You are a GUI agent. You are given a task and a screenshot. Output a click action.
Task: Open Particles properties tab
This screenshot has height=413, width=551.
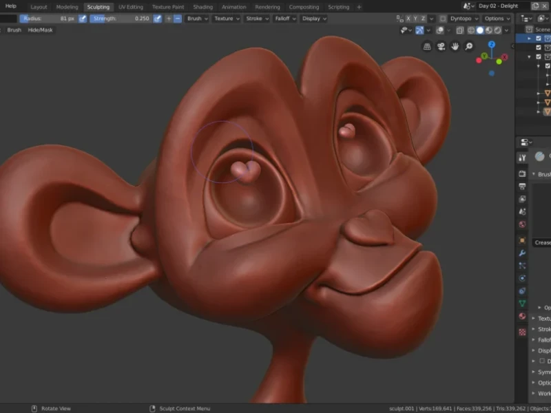pyautogui.click(x=522, y=266)
